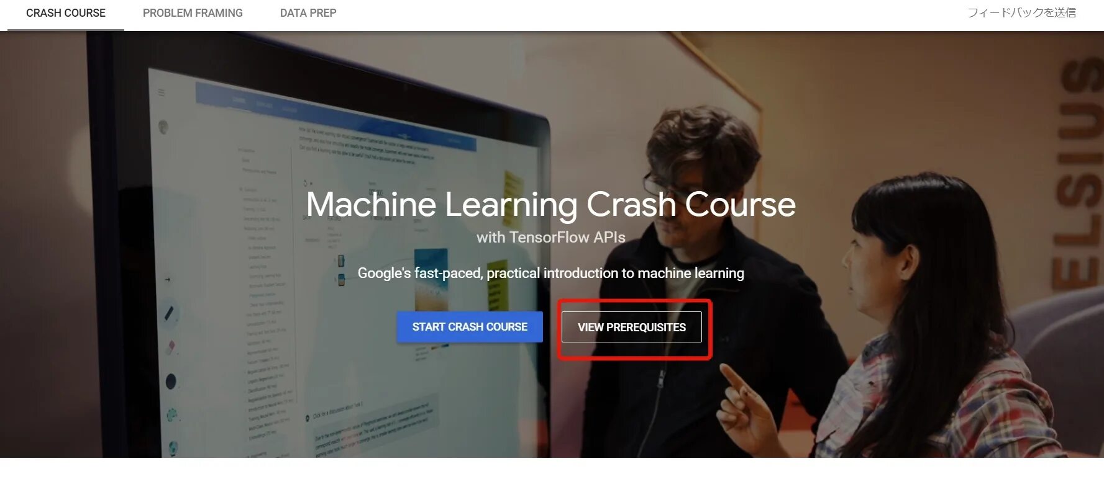Click the blue START CRASH COURSE button
The height and width of the screenshot is (500, 1104).
[470, 327]
